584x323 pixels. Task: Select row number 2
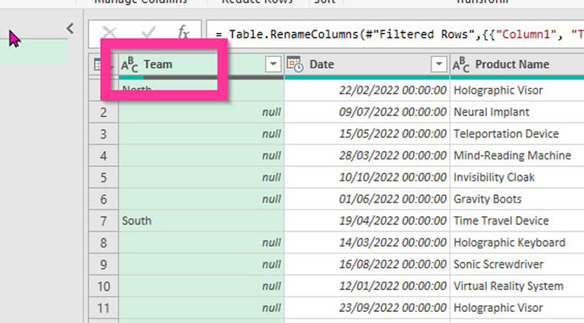coord(103,112)
